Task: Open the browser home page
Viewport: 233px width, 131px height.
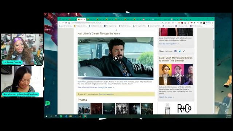Action: pos(69,23)
